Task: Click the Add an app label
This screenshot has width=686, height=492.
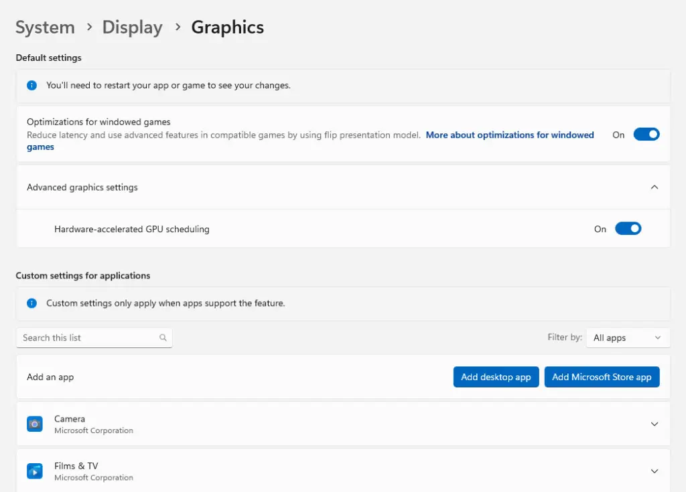Action: click(50, 377)
